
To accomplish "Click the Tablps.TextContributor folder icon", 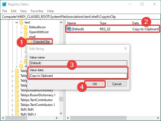I will pyautogui.click(x=17, y=100).
